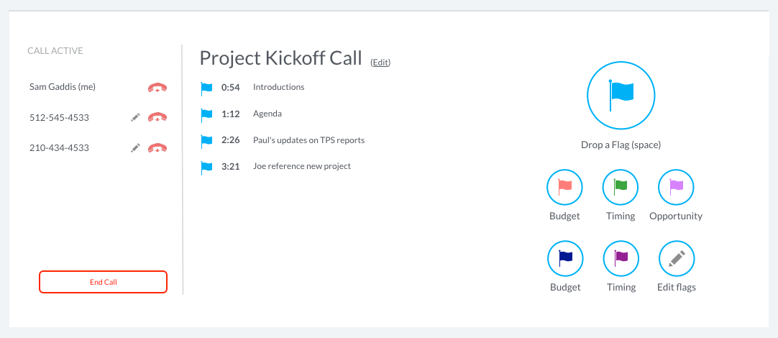
Task: Drop the purple Timing flag
Action: [621, 258]
